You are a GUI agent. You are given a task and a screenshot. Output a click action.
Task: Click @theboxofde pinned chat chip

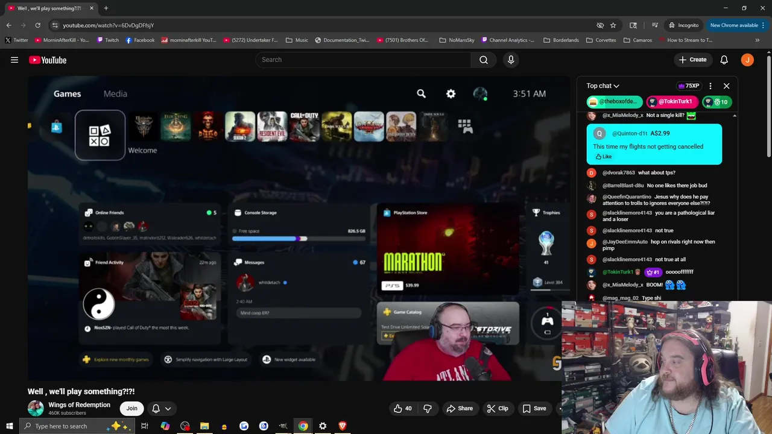(615, 102)
